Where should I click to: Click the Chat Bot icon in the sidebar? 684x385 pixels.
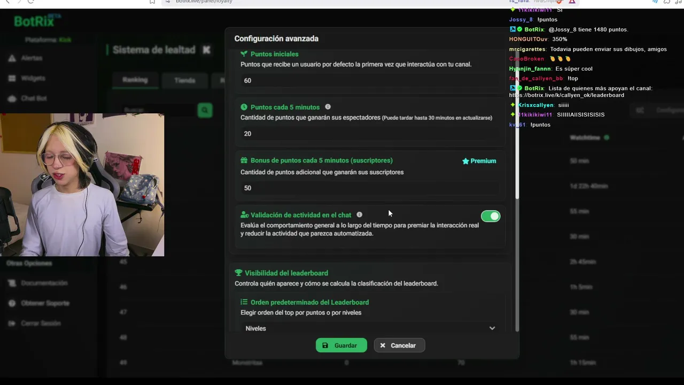click(12, 98)
